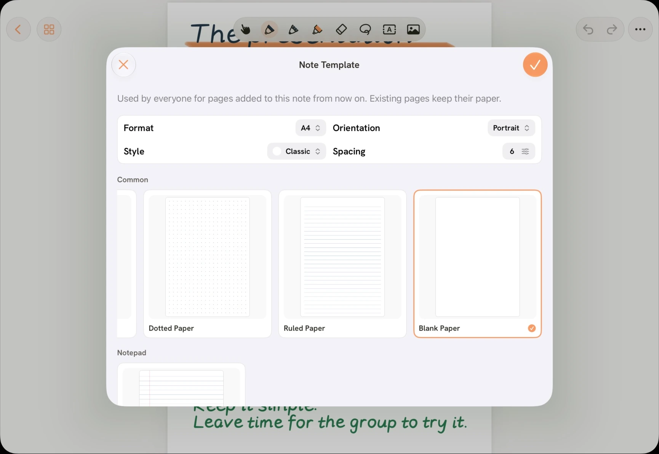Select the Blank Paper template
This screenshot has width=659, height=454.
[x=477, y=264]
